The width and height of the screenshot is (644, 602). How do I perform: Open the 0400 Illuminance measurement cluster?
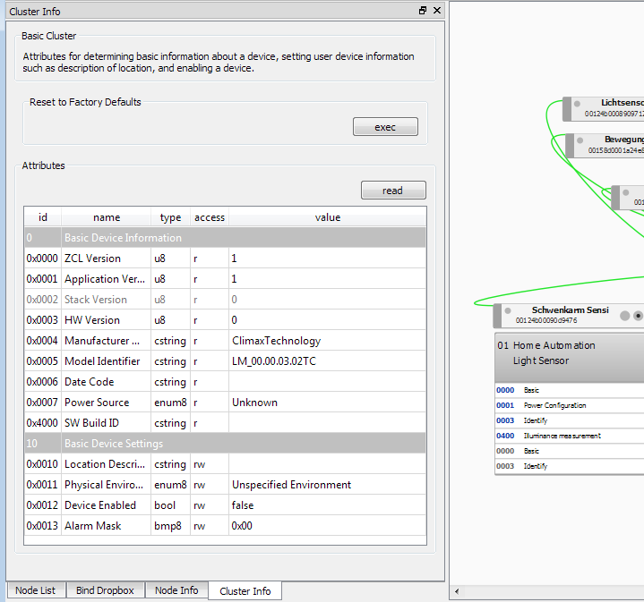point(570,436)
